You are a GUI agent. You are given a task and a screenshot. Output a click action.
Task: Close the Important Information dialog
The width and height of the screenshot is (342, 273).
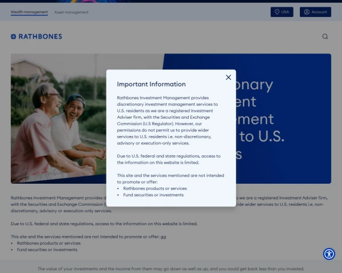pos(229,77)
